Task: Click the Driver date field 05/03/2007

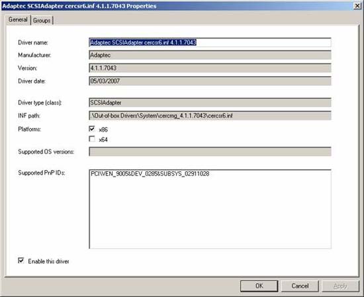Action: [x=210, y=81]
